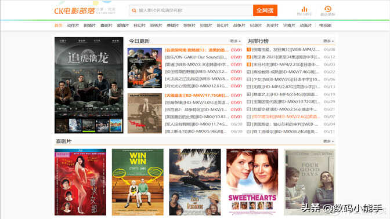Open the SWEETHEARTS movie poster
The height and width of the screenshot is (219, 390).
(252, 182)
